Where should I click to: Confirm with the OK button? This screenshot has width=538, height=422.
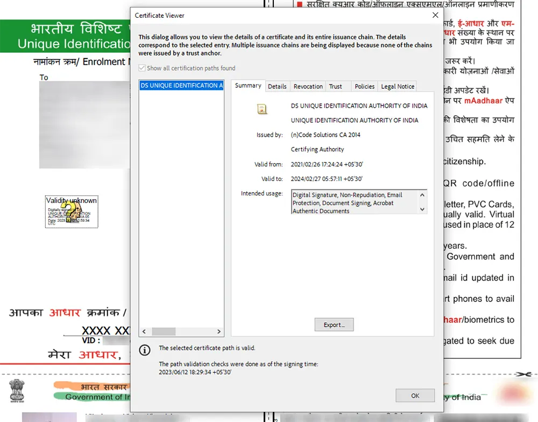point(415,396)
